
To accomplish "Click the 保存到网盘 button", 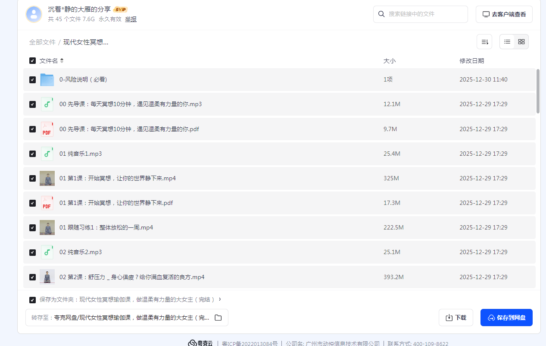I will coord(506,318).
